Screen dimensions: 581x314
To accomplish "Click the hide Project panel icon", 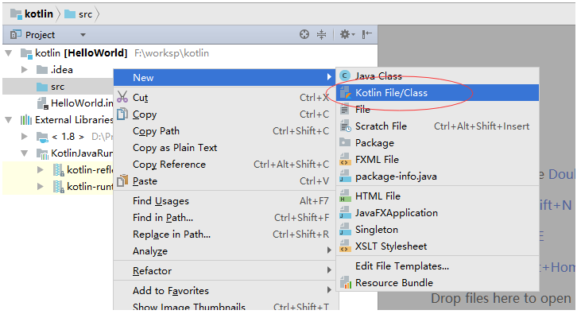I will tap(367, 34).
